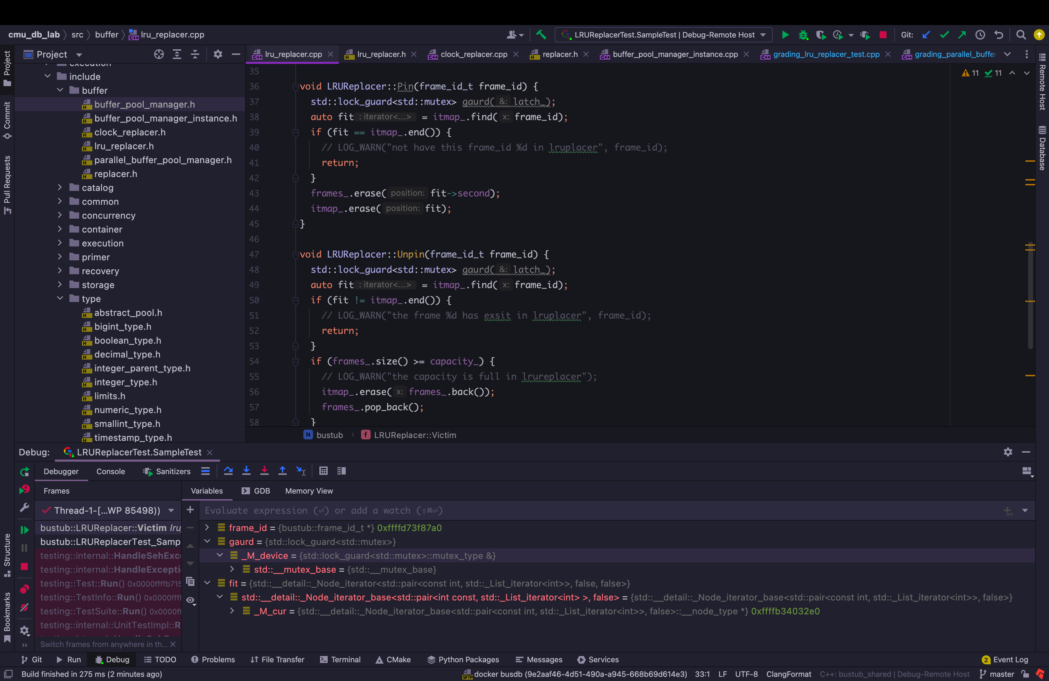Collapse the include folder

(x=48, y=76)
